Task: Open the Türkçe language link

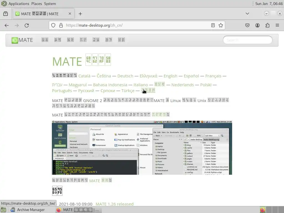Action: (128, 91)
